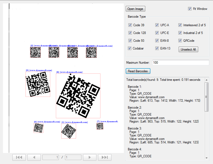The width and height of the screenshot is (213, 164).
Task: Click the Maximum Number input field
Action: pos(181,63)
